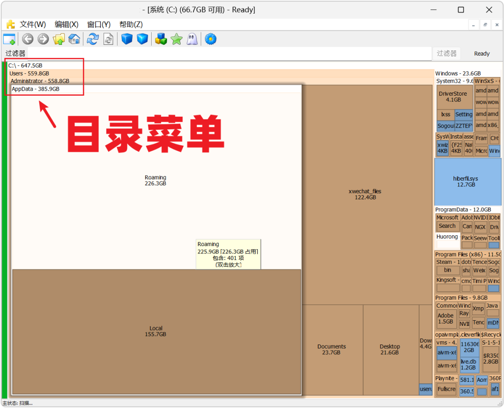Click the Kingsoft block

(x=448, y=284)
